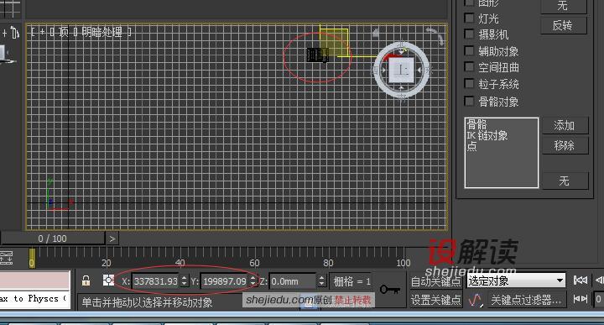Toggle the 设置关键点 set key button
604x325 pixels.
[x=435, y=300]
